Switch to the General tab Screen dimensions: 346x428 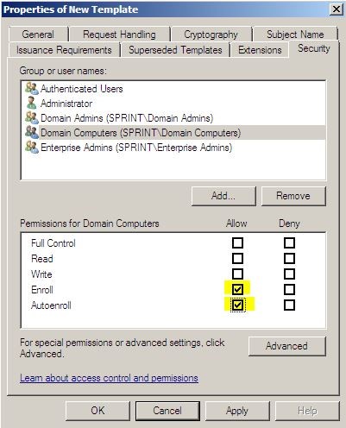pos(38,35)
